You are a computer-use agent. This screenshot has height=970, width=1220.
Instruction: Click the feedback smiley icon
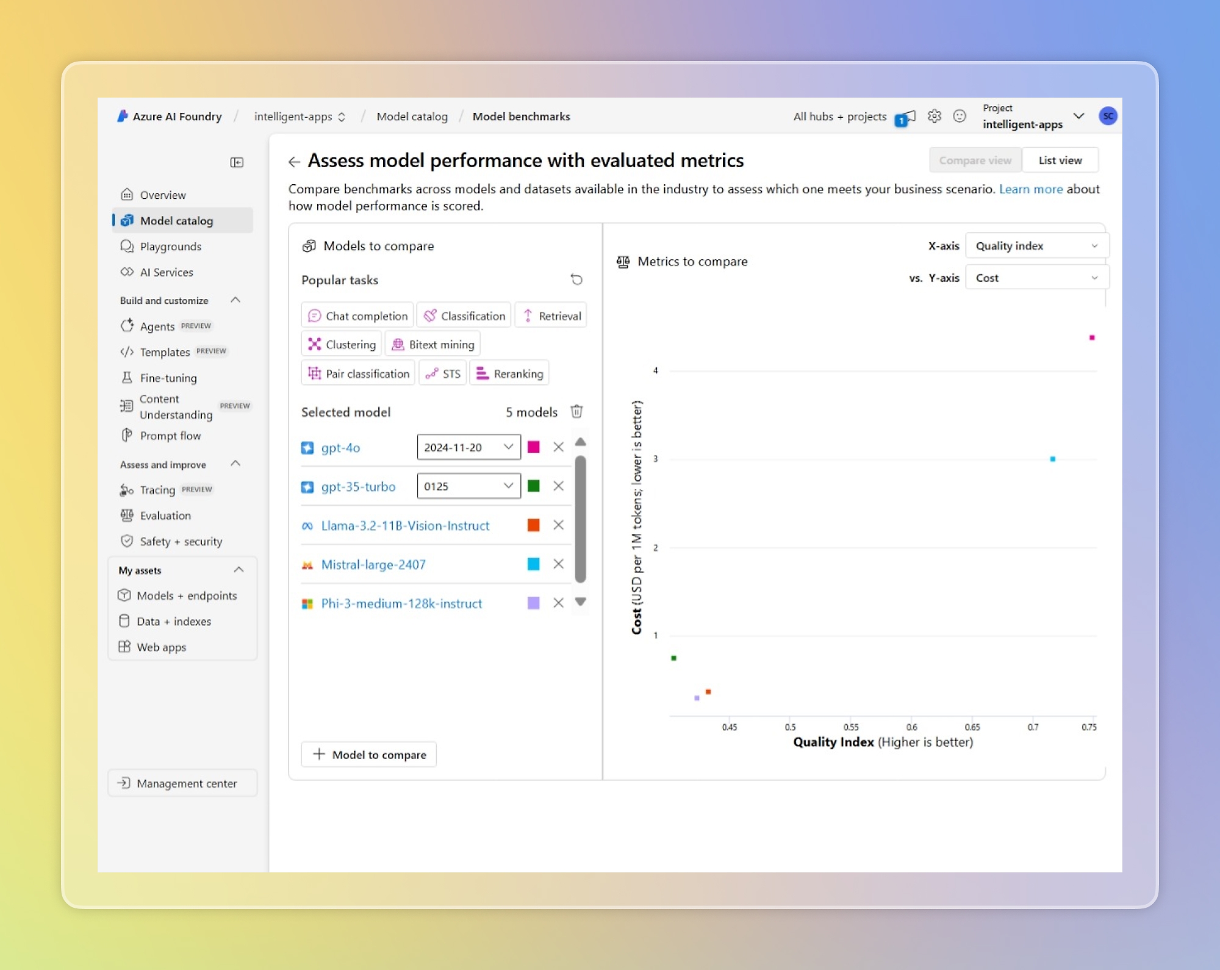click(x=960, y=116)
